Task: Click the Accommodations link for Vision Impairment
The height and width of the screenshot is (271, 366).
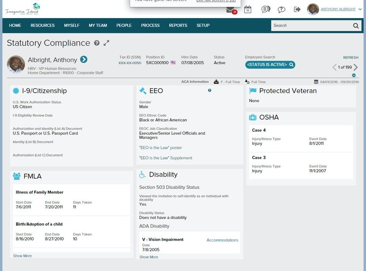Action: (222, 240)
